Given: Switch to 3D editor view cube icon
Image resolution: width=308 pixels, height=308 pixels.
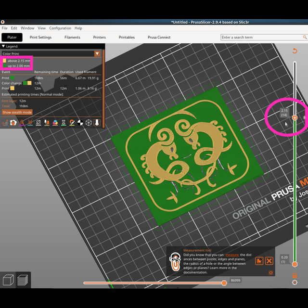Looking at the screenshot, I should tap(8, 280).
